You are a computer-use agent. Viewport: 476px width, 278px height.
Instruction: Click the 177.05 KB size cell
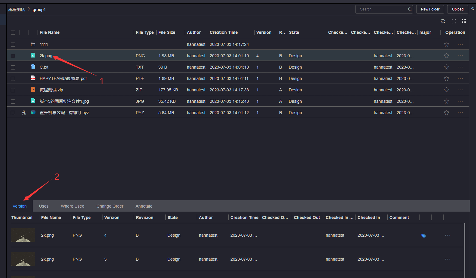[x=168, y=90]
